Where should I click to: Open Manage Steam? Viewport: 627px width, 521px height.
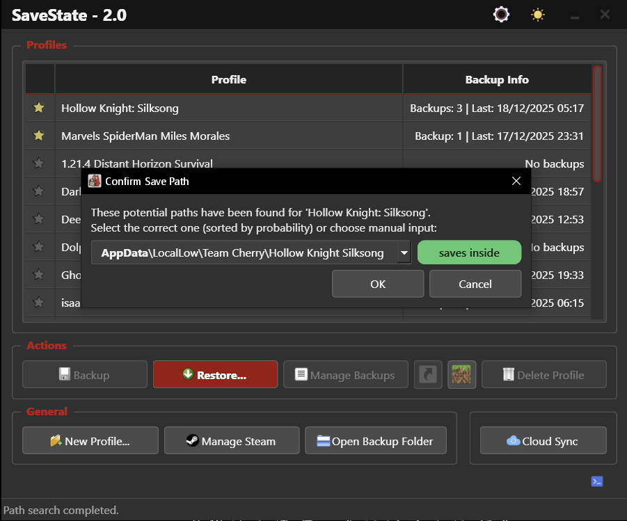click(x=231, y=441)
